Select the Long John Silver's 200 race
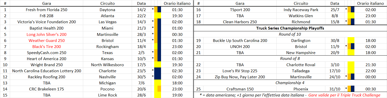 pyautogui.click(x=47, y=34)
